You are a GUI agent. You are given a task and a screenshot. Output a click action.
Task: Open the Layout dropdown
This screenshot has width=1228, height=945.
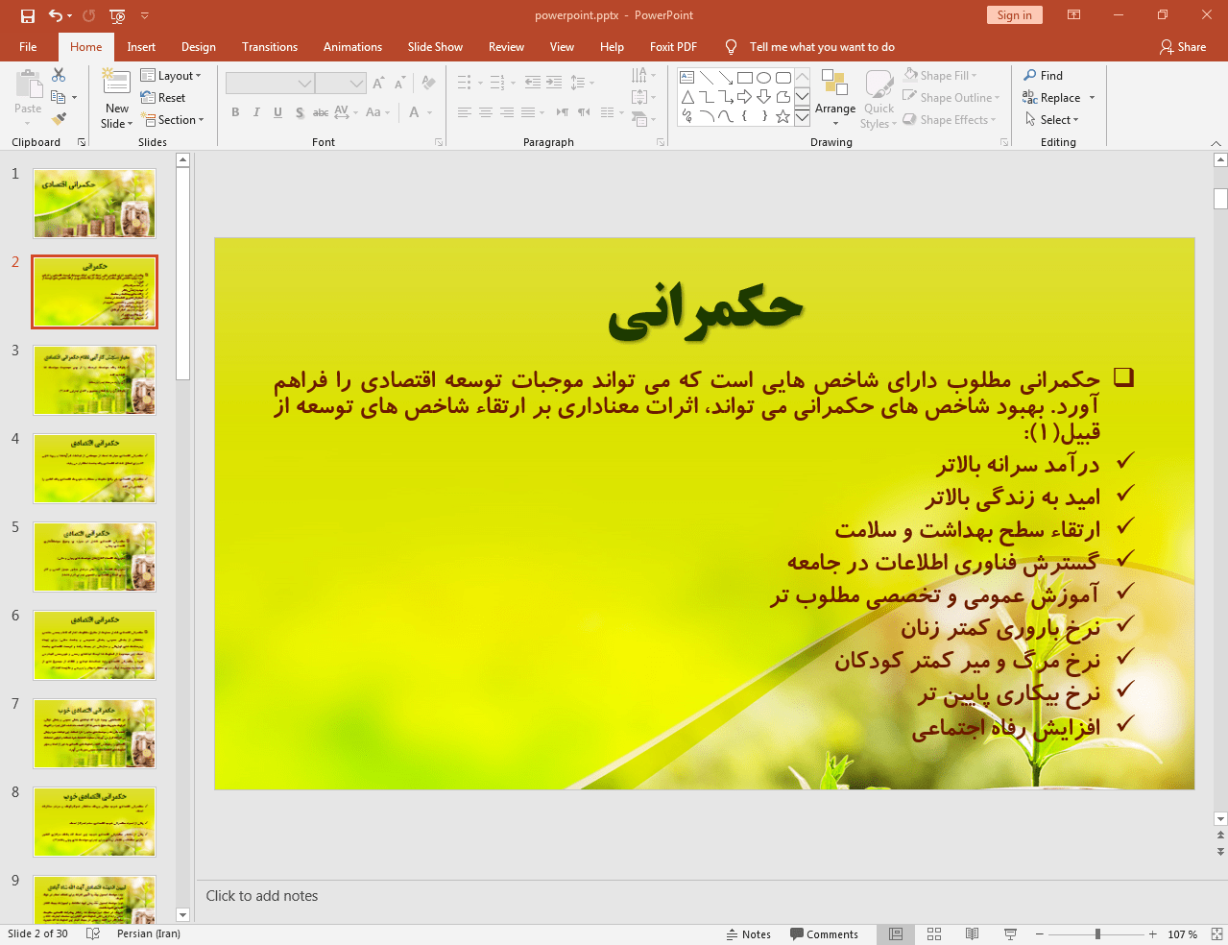(x=171, y=76)
